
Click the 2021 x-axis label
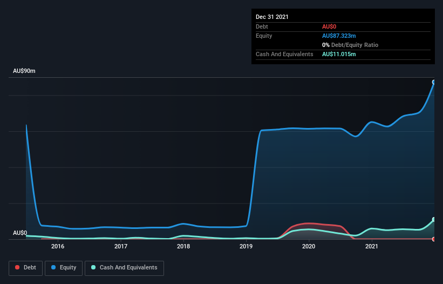[372, 246]
